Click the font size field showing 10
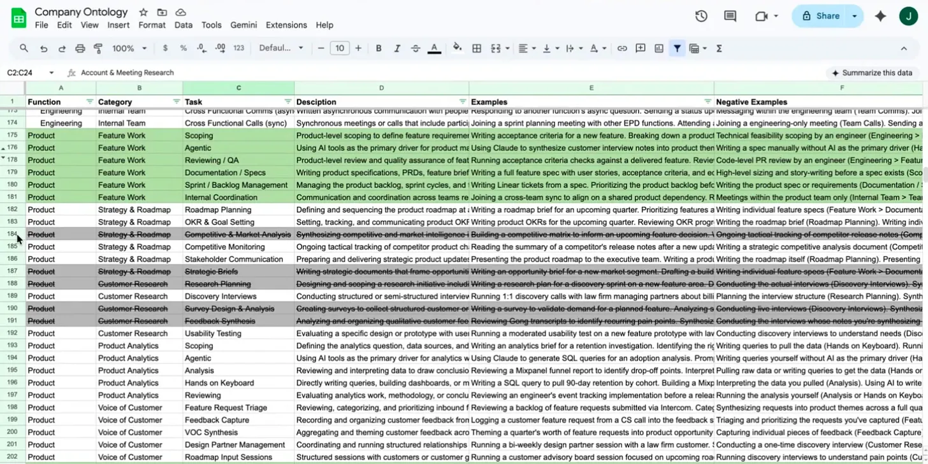This screenshot has width=928, height=464. point(340,48)
